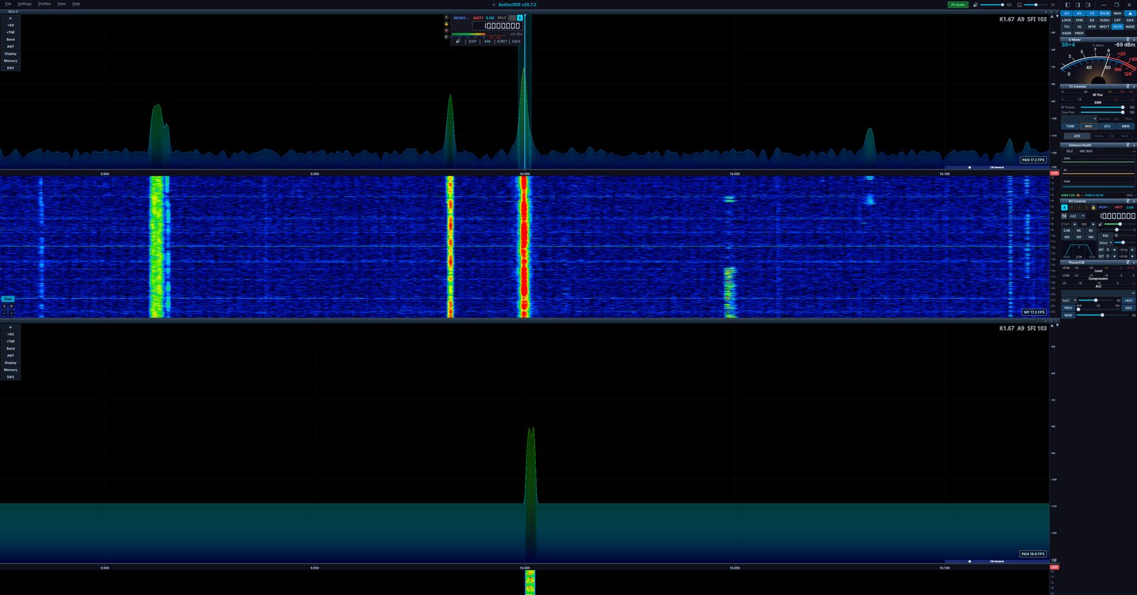Open the MIC source dropdown
This screenshot has height=595, width=1137.
coord(1069,301)
